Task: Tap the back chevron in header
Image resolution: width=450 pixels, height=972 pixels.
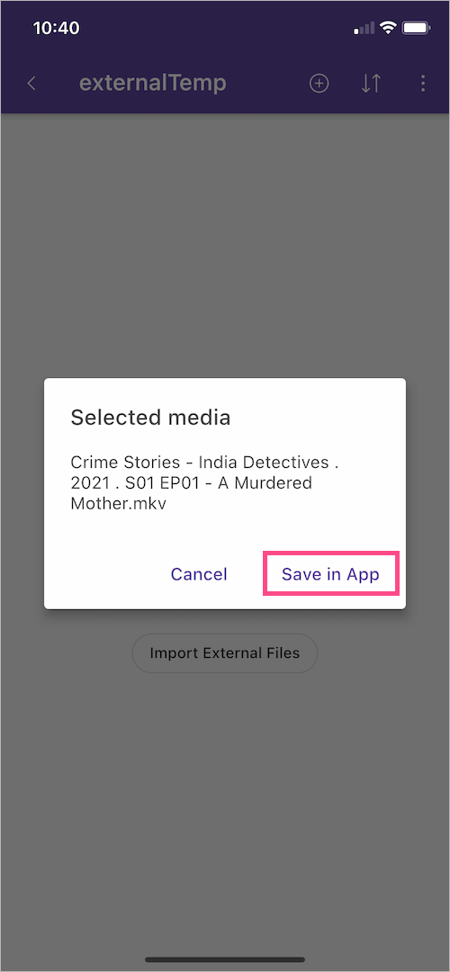Action: pos(31,84)
